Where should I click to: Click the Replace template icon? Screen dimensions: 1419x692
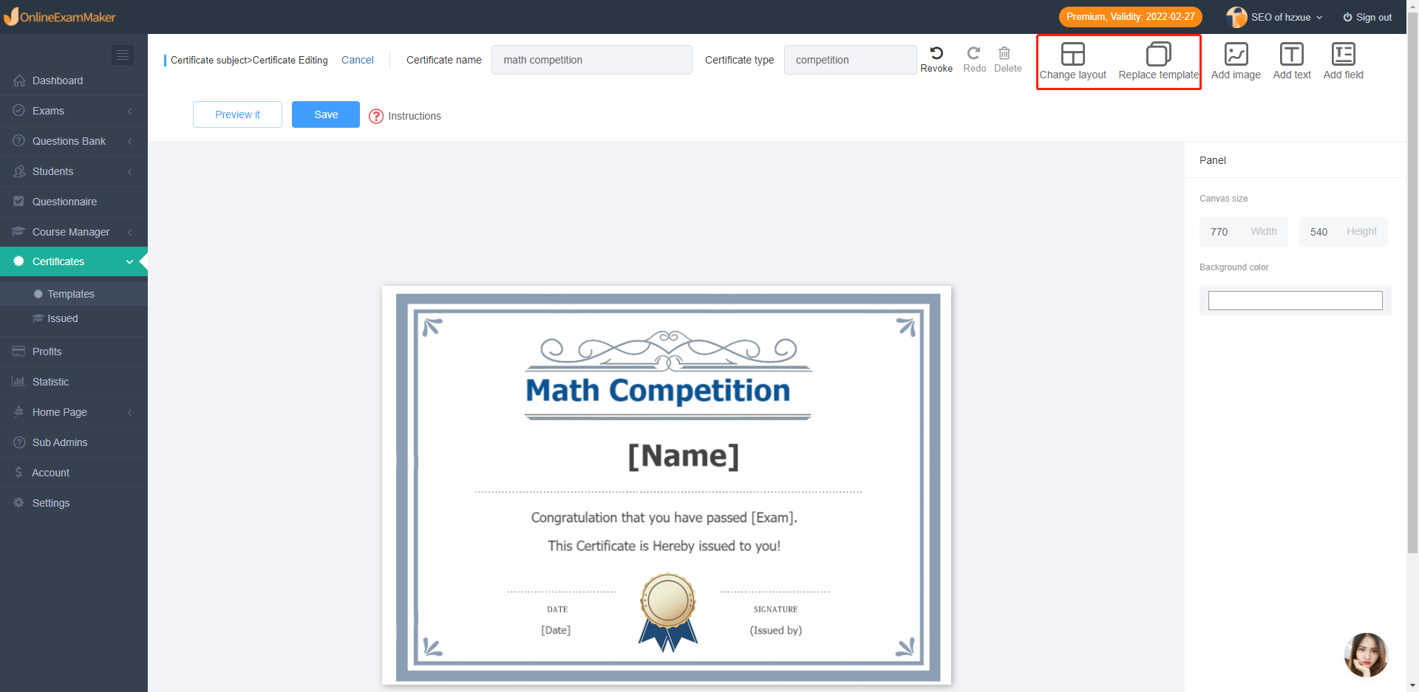[1158, 54]
